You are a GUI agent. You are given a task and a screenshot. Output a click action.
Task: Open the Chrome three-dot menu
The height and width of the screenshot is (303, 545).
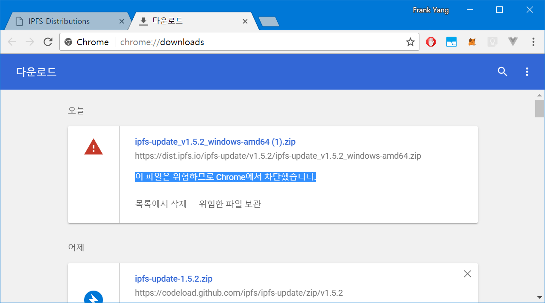coord(533,42)
